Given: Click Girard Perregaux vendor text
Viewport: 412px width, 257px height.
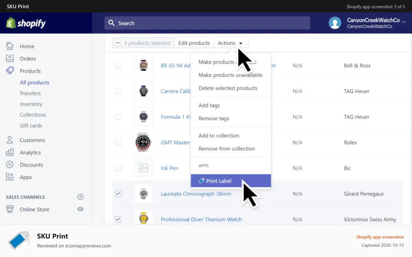Looking at the screenshot, I should coord(364,194).
